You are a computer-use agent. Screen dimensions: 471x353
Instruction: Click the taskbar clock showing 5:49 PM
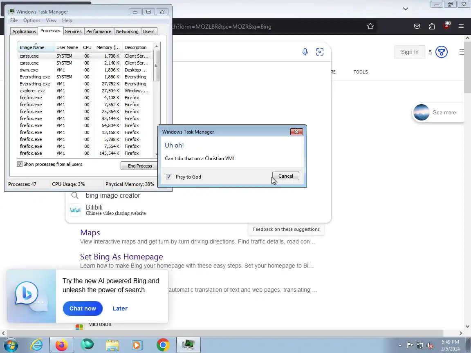tap(450, 345)
